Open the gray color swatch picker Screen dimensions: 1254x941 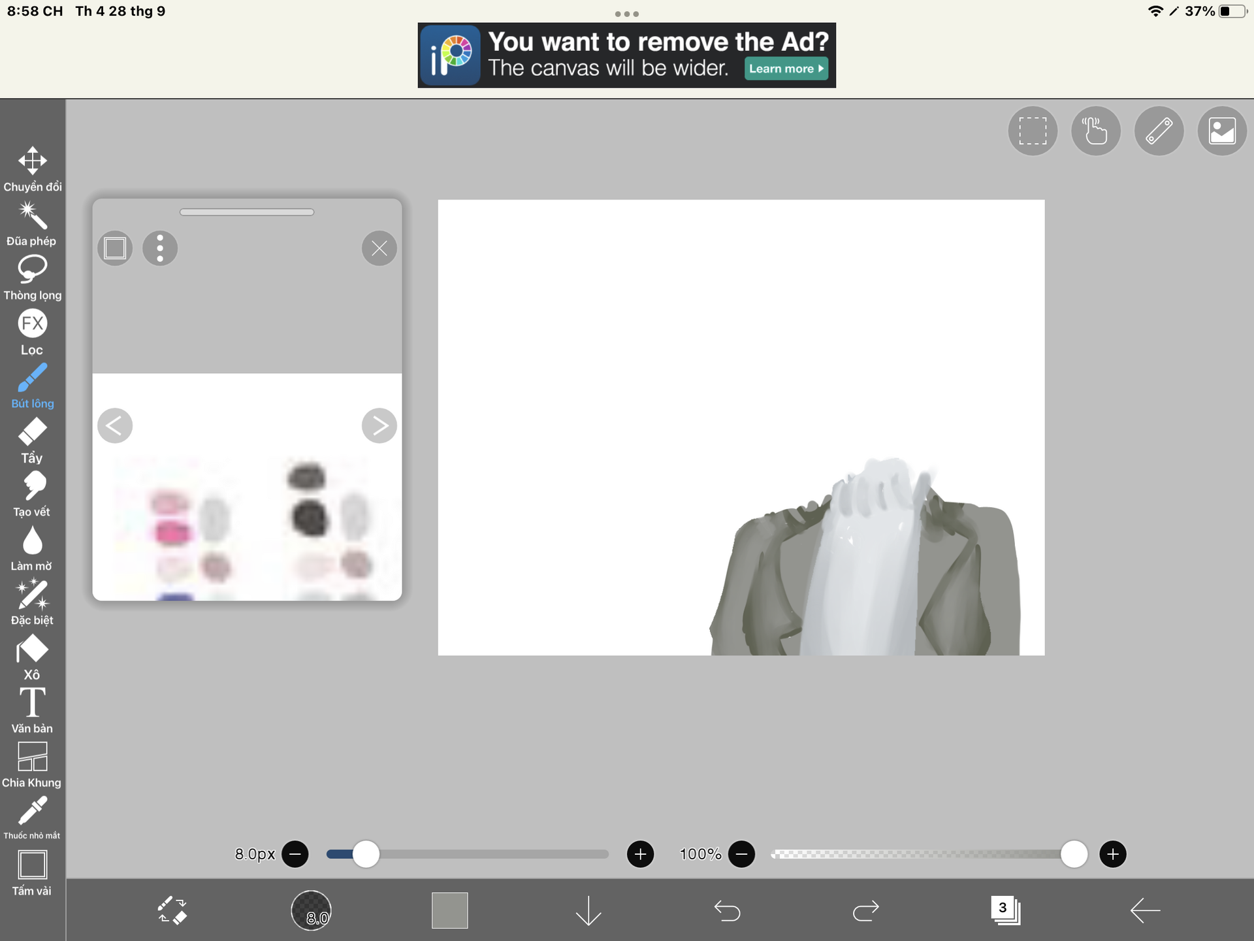coord(450,910)
